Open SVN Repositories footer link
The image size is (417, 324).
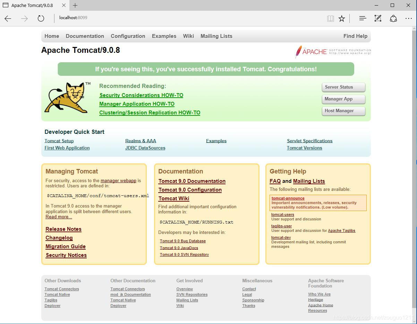(x=192, y=294)
